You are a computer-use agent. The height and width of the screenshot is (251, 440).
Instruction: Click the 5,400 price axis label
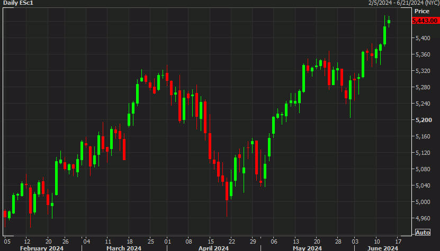423,38
